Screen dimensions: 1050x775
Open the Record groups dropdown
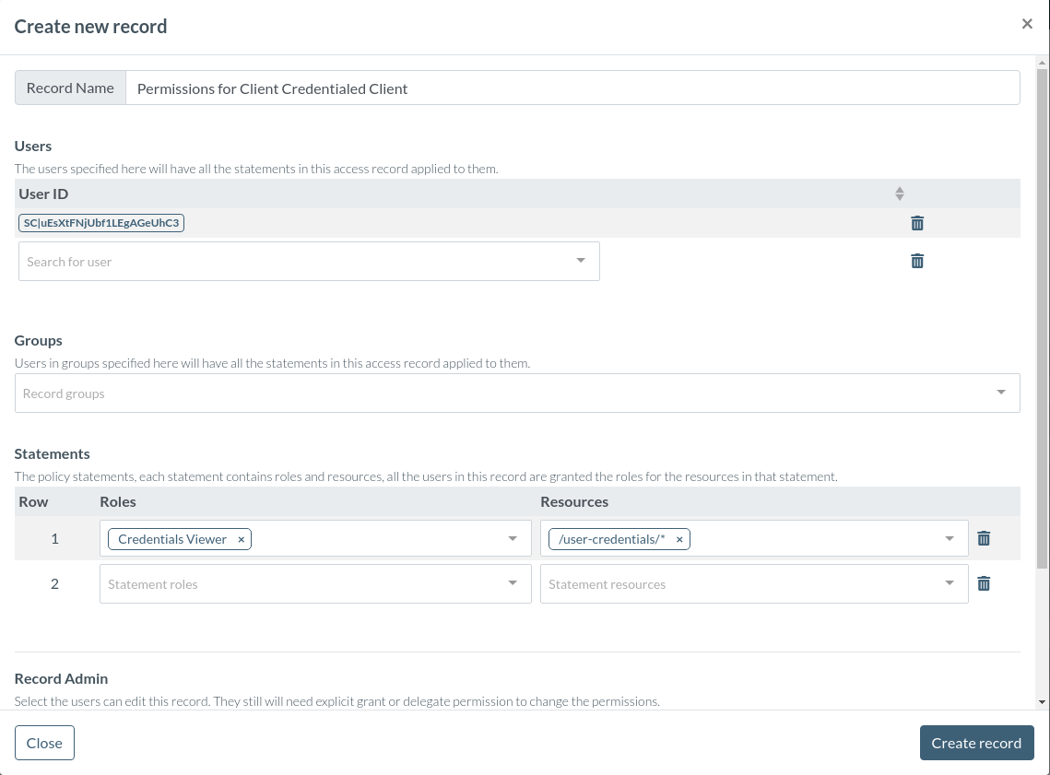(1001, 393)
